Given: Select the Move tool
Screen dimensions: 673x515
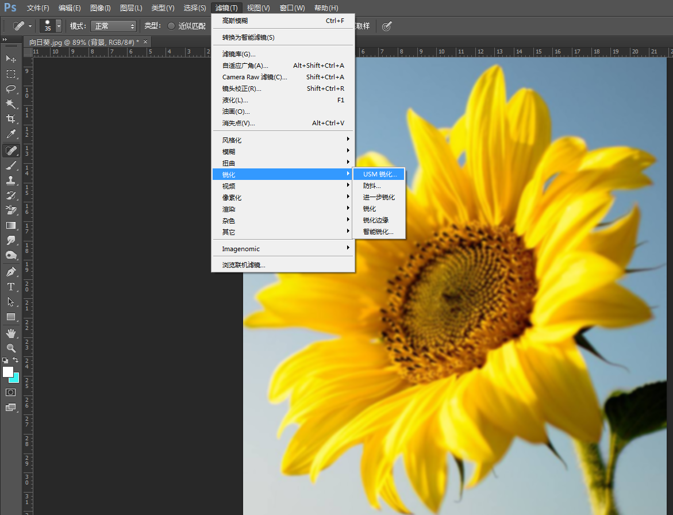Looking at the screenshot, I should pyautogui.click(x=11, y=59).
